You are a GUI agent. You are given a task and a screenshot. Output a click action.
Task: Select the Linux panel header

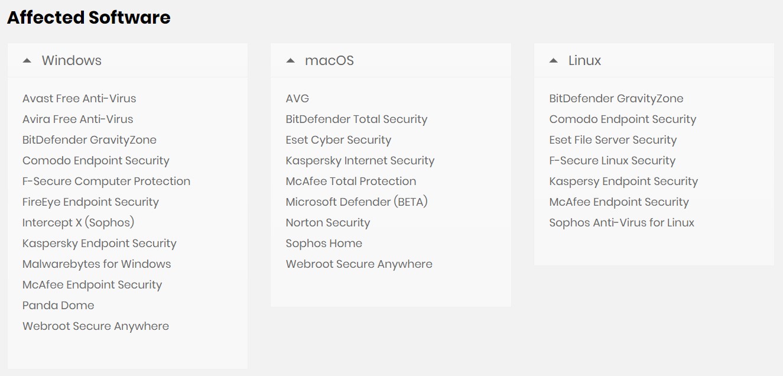654,60
